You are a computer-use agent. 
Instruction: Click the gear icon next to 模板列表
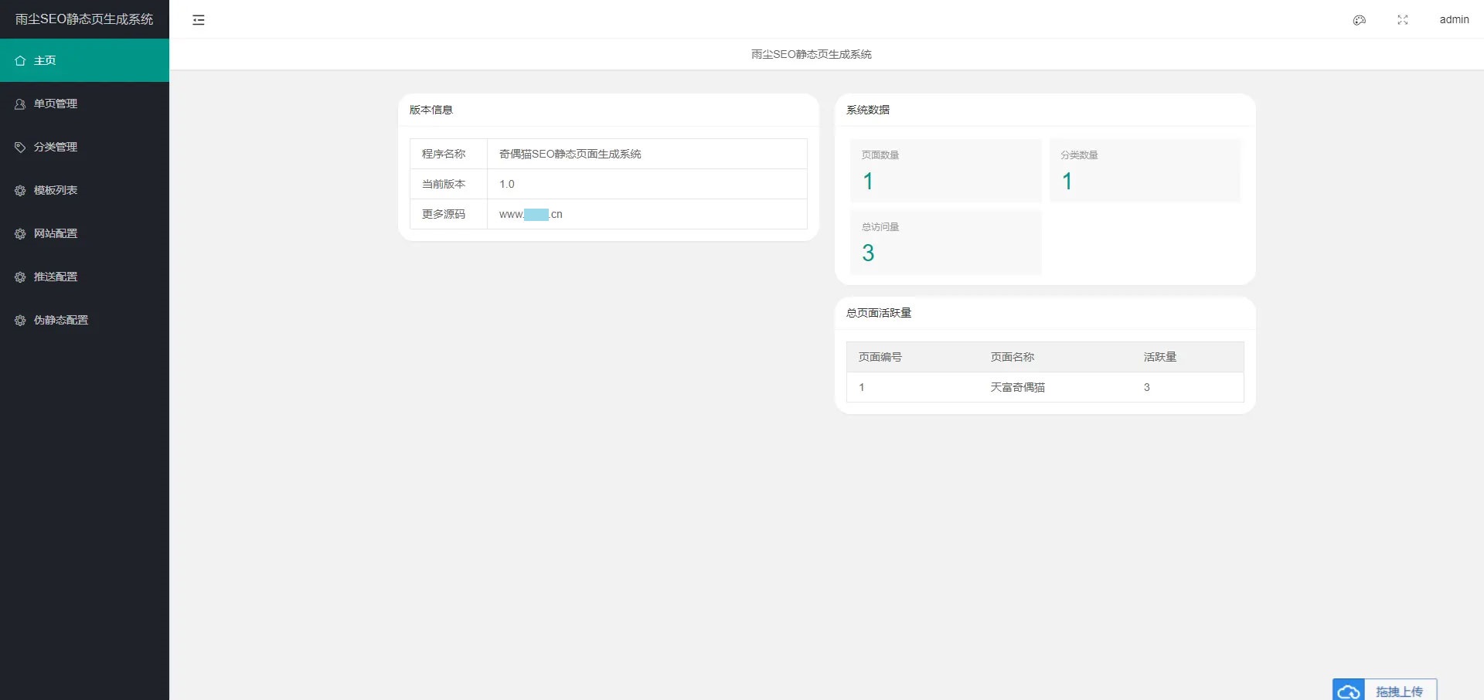[19, 190]
